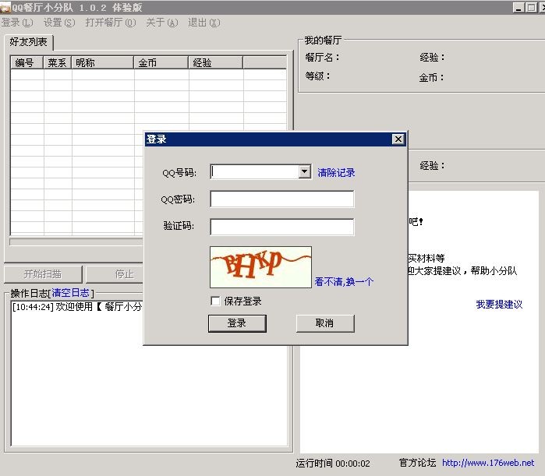Click the 登录 button in dialog
This screenshot has width=545, height=476.
tap(237, 323)
